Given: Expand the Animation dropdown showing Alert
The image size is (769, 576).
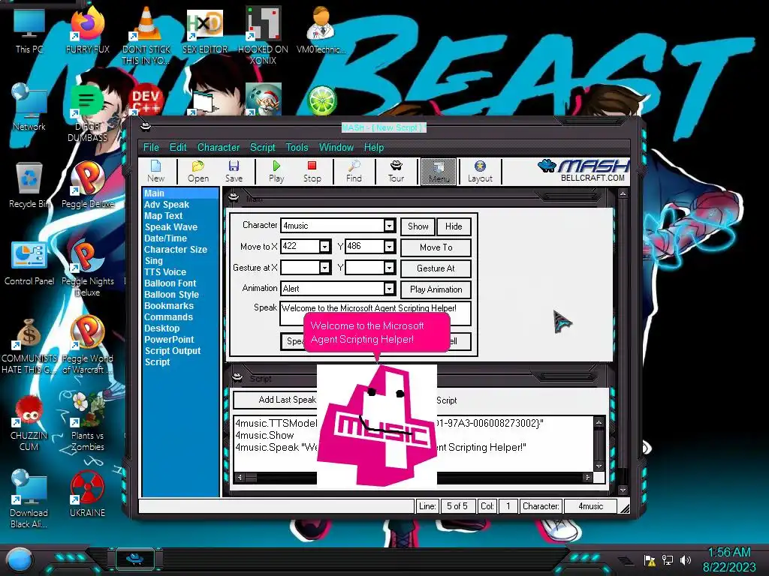Looking at the screenshot, I should tap(389, 289).
